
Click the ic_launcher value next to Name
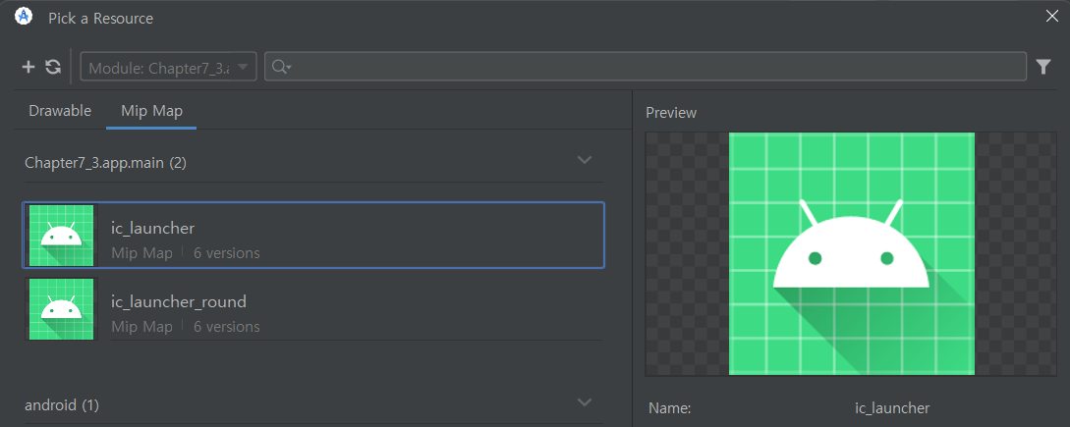pyautogui.click(x=892, y=408)
